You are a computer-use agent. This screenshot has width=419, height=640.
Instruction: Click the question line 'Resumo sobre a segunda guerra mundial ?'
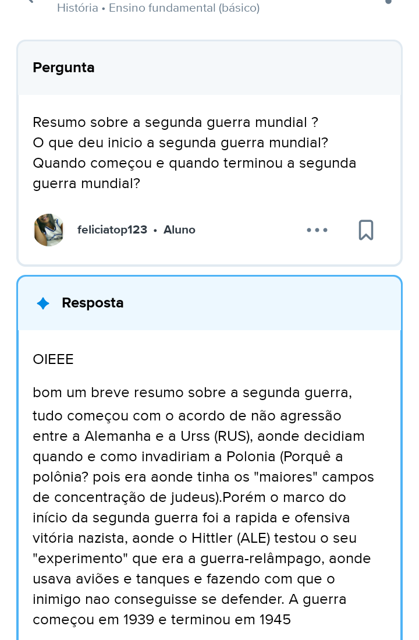click(x=175, y=123)
